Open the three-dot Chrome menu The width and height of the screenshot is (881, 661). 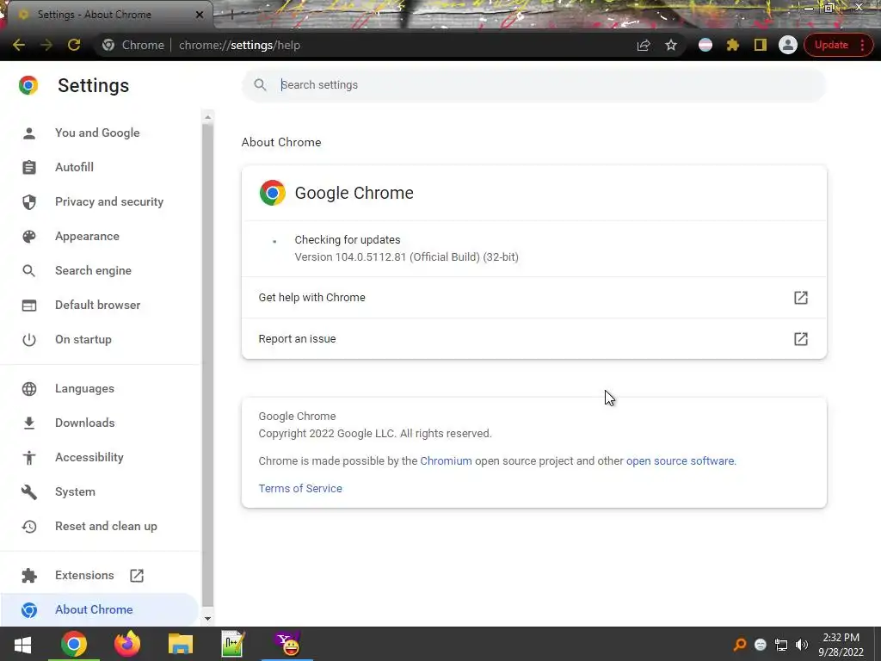tap(862, 45)
